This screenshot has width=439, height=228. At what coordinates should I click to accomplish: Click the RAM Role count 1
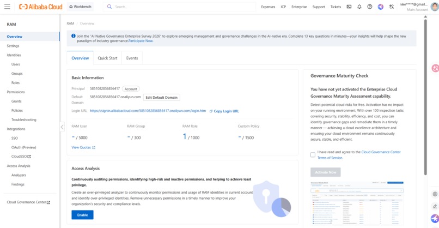tap(185, 136)
